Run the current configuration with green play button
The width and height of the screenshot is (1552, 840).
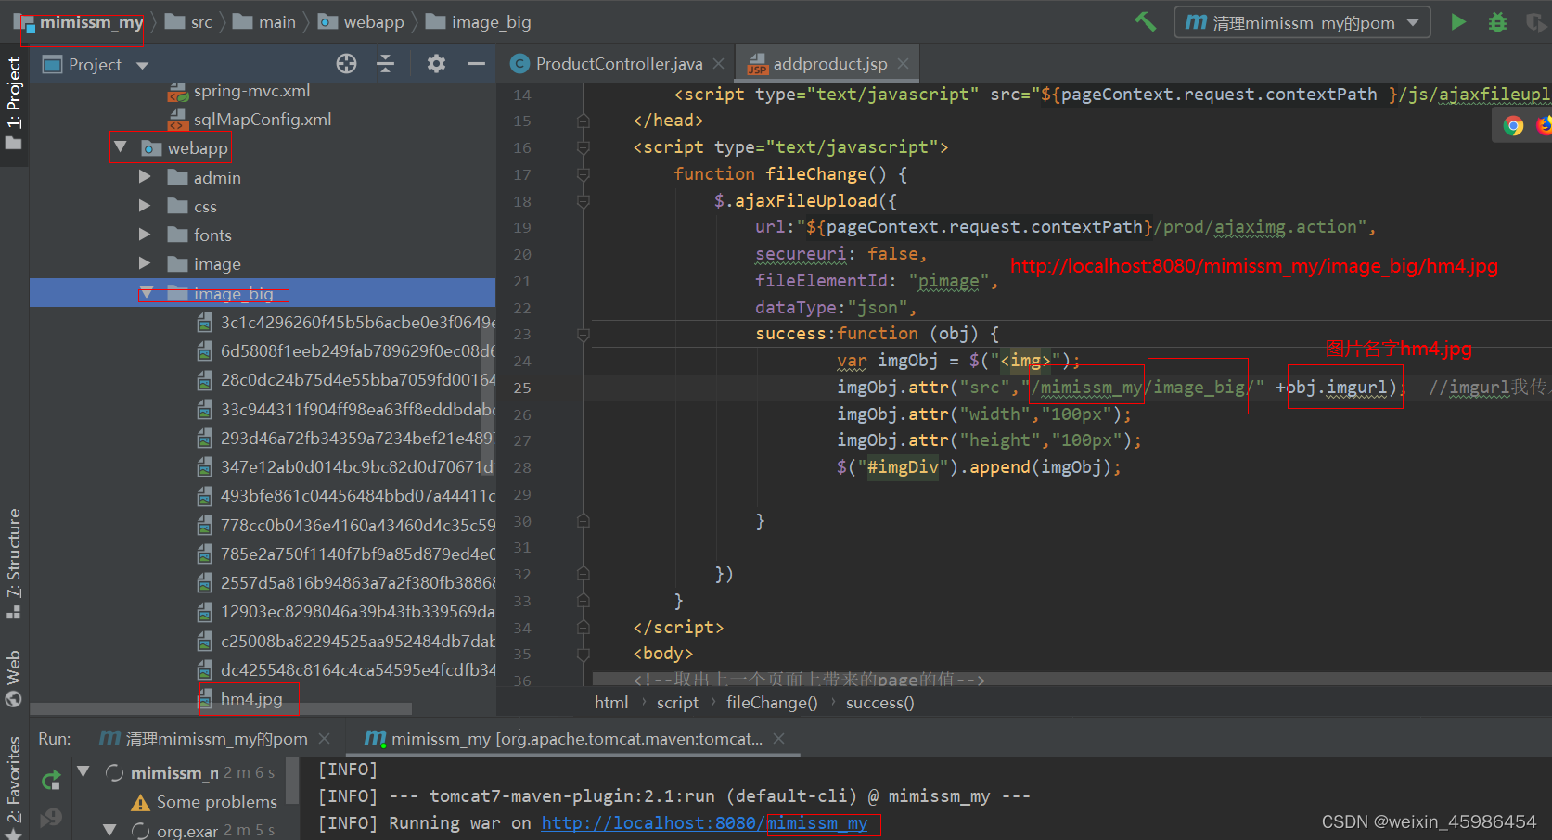1458,21
